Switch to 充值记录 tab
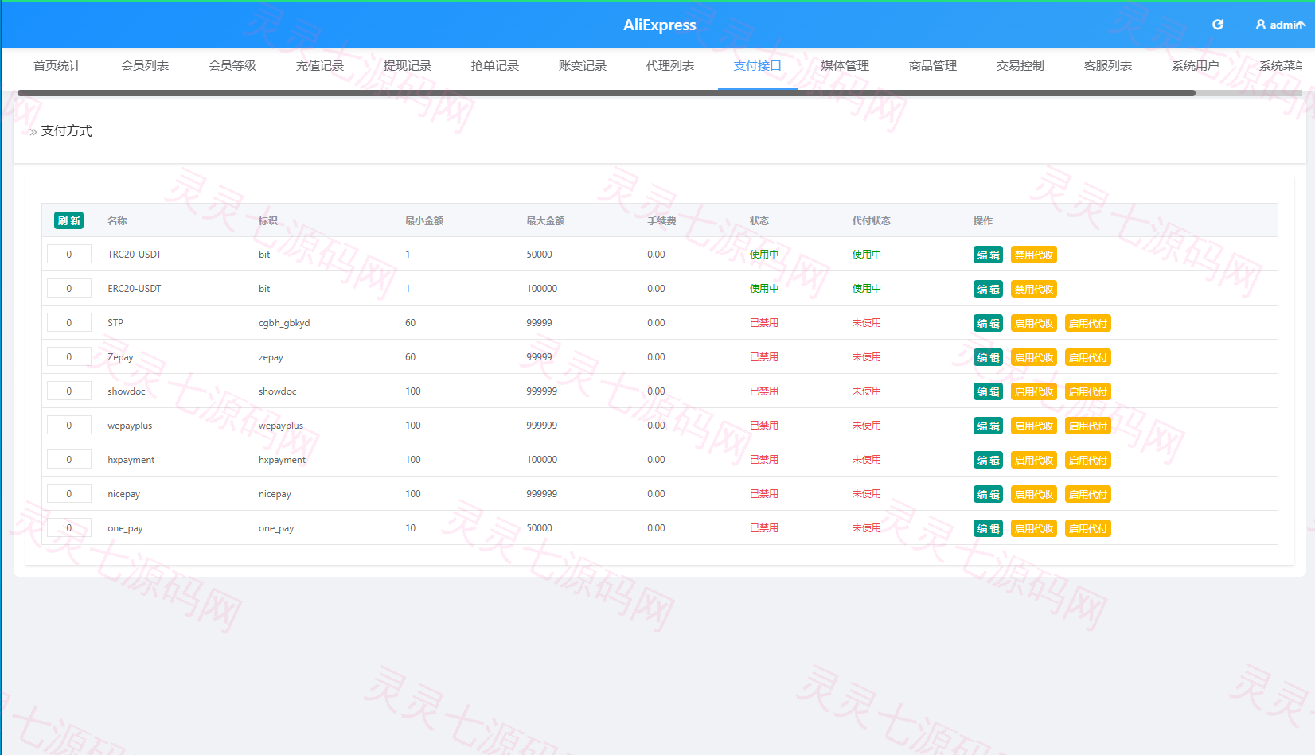 click(x=320, y=66)
